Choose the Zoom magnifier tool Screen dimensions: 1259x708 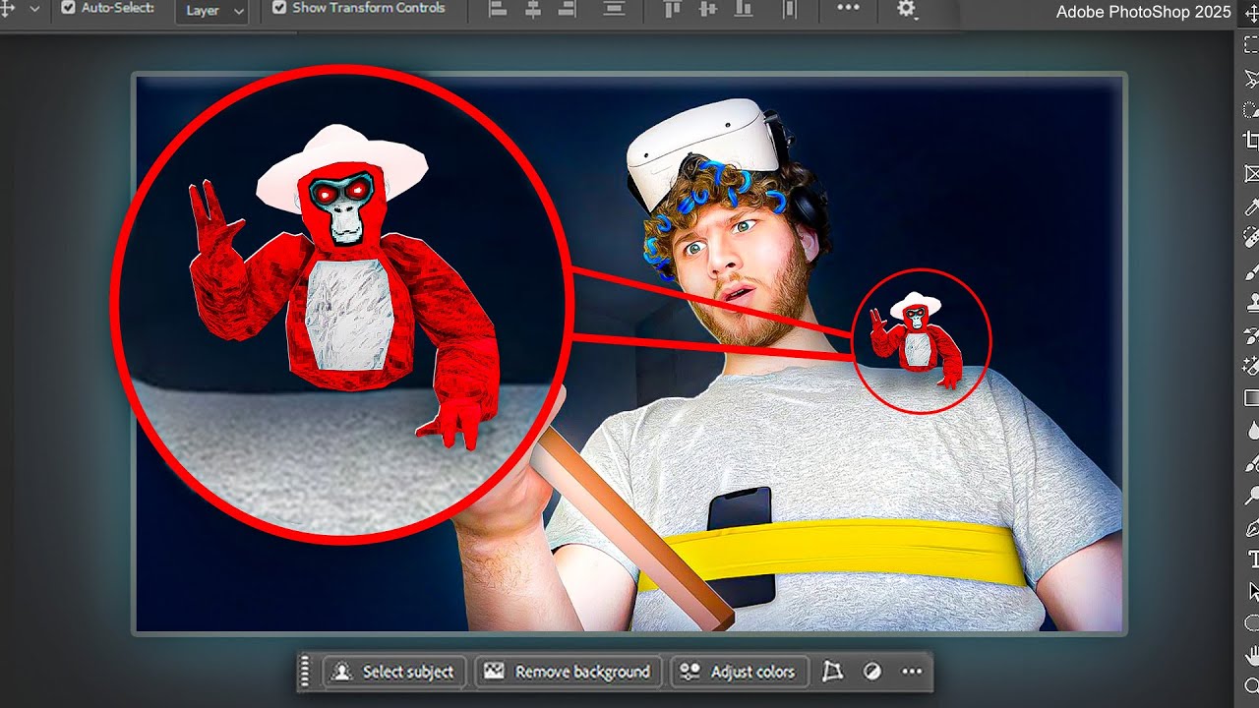click(1251, 685)
